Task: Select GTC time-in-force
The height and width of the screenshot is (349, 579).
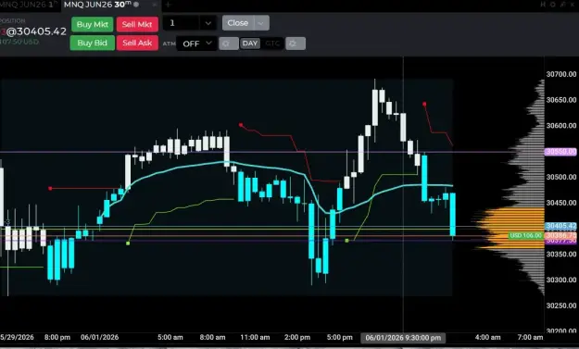Action: pyautogui.click(x=272, y=44)
